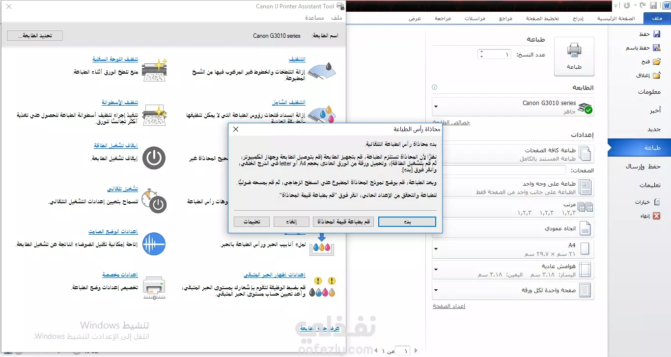This screenshot has width=671, height=357.
Task: Switch to the Home (الصفحة الرئيسية) ribbon tab
Action: (616, 19)
